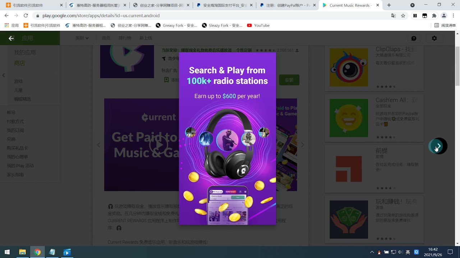
Task: Switch to the first 引流软件 tab
Action: 33,5
